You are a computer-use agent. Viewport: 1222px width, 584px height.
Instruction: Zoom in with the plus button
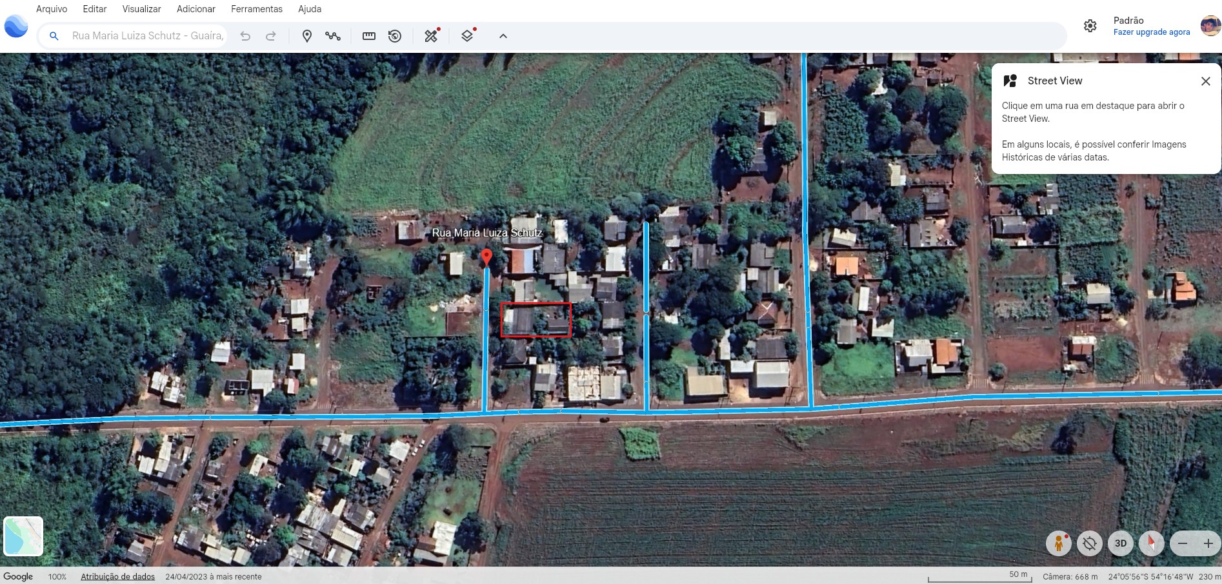click(1208, 543)
